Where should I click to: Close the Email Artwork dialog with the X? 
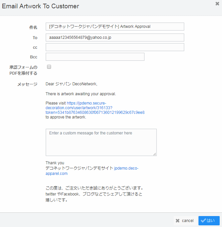[x=217, y=4]
